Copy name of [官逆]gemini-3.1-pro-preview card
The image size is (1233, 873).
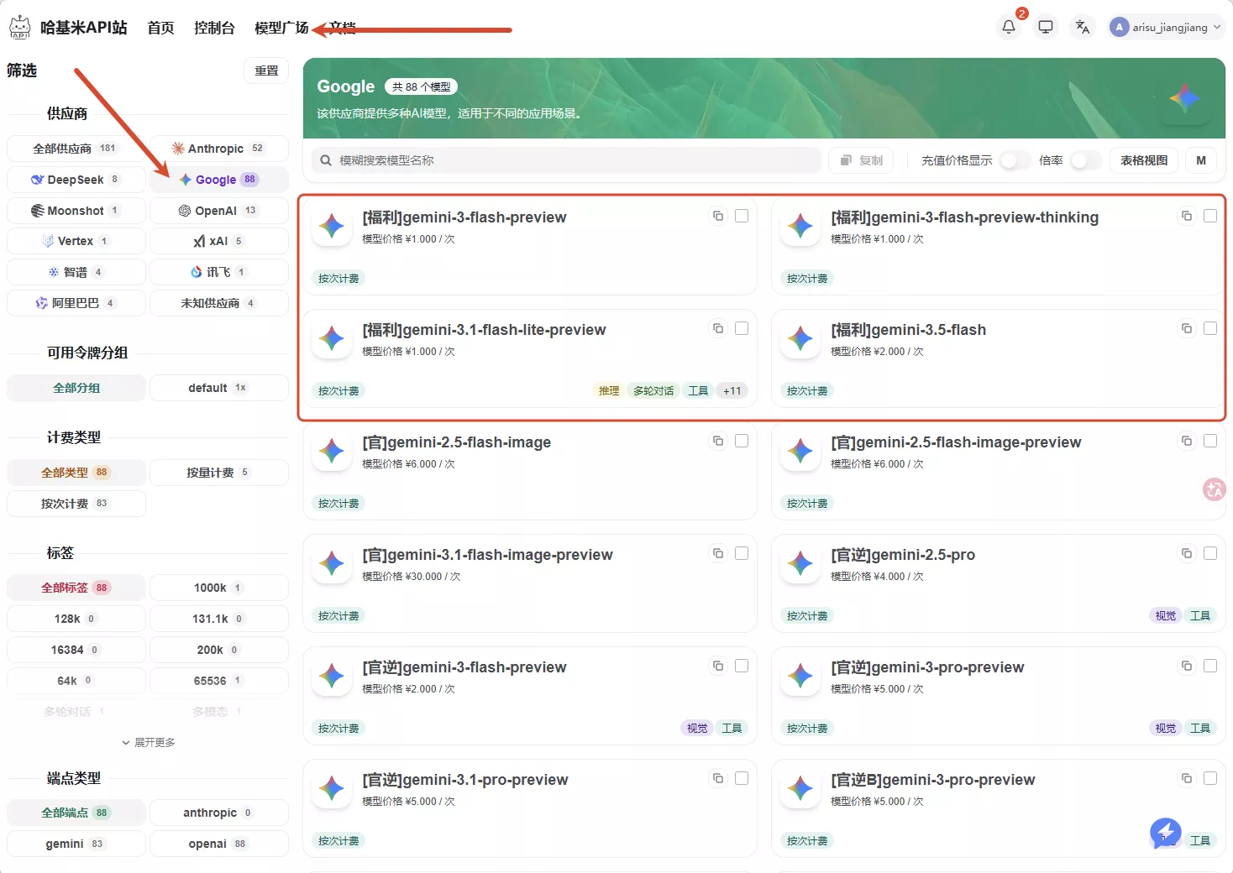pyautogui.click(x=718, y=779)
